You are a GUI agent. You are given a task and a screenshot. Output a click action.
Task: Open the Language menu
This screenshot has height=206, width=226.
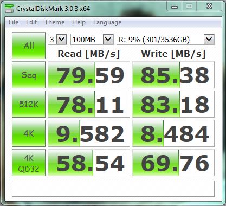107,22
